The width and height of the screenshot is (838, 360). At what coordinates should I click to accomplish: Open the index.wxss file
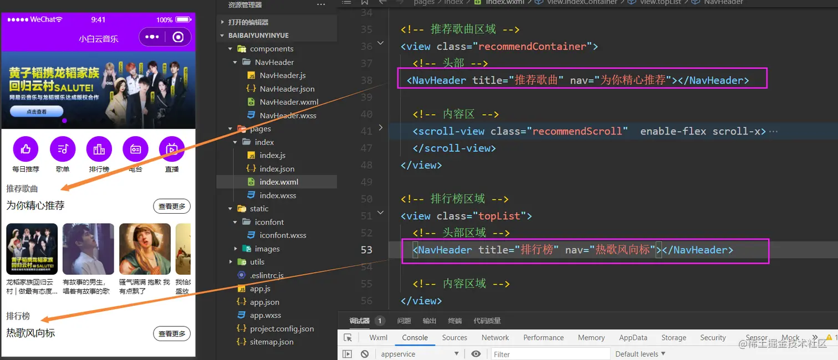tap(277, 195)
